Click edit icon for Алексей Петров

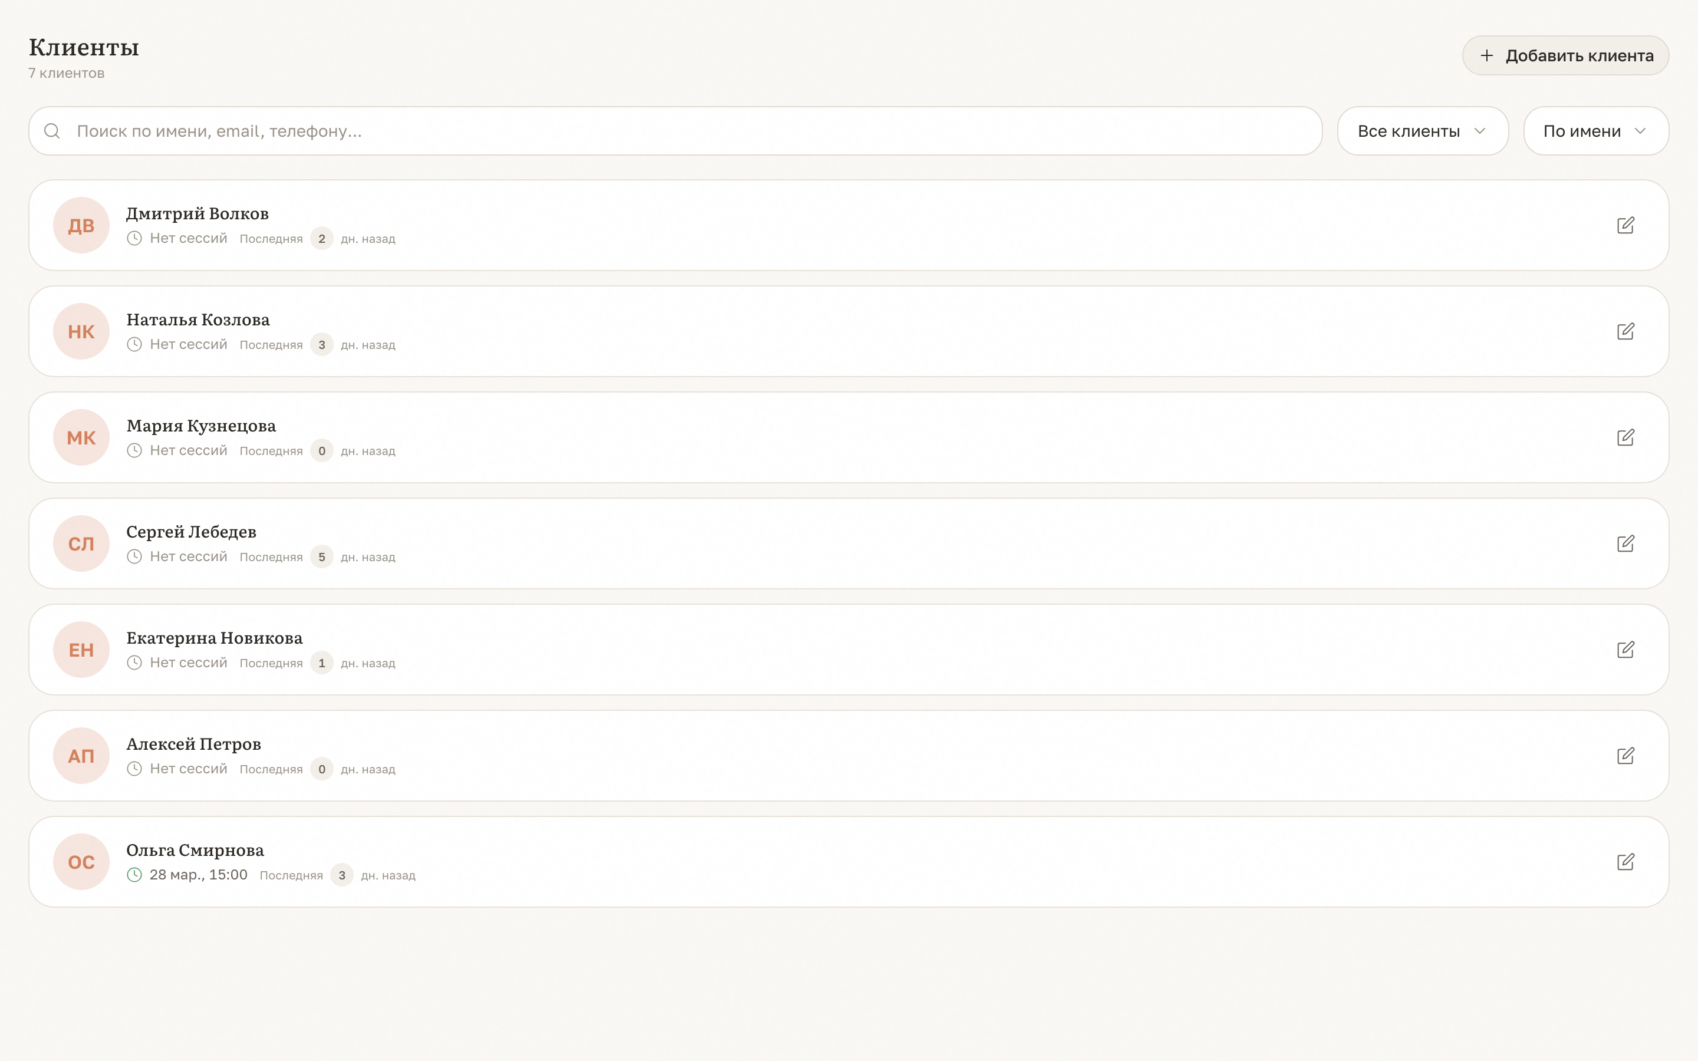(1625, 756)
